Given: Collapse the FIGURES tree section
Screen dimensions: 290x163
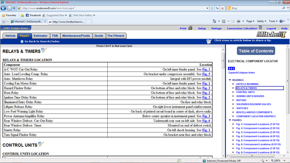Looking at the screenshot, I should (x=230, y=120).
